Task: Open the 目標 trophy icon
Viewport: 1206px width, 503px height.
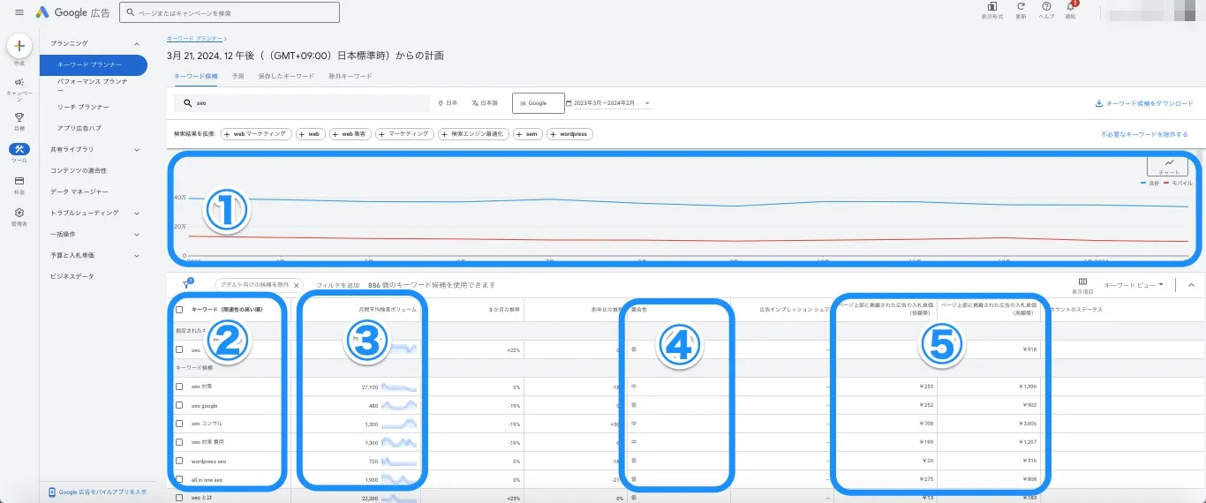Action: pos(19,116)
